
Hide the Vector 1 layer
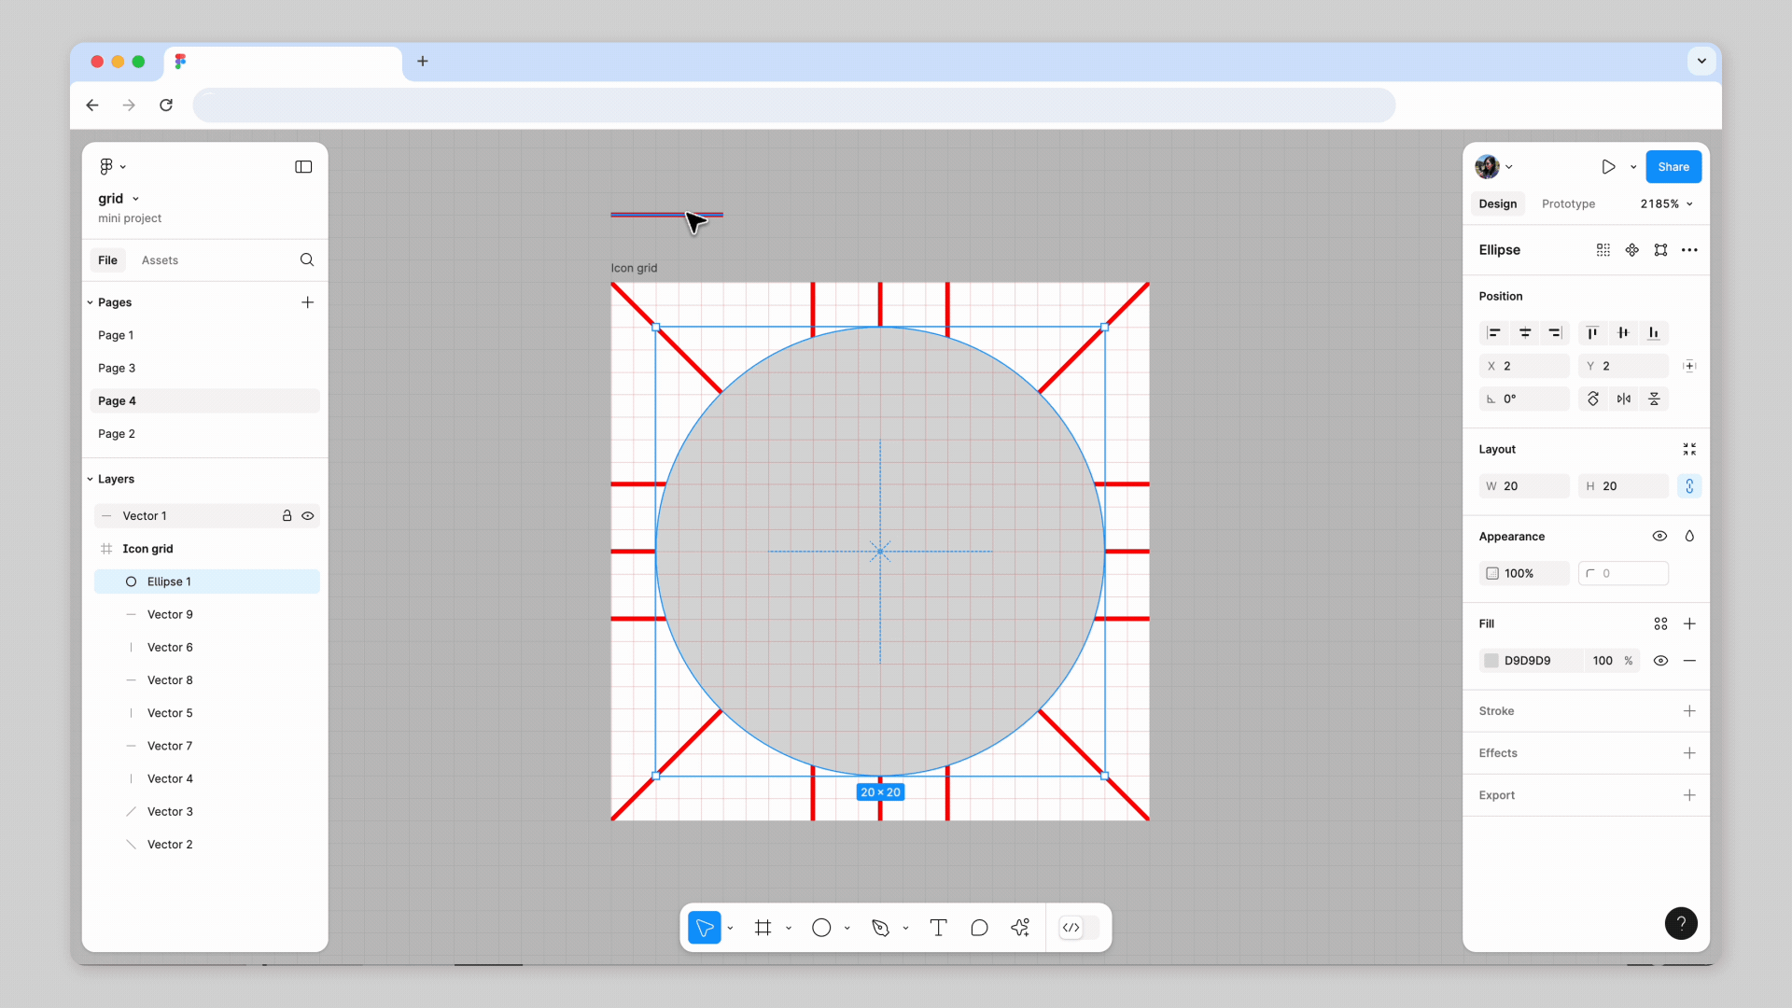pyautogui.click(x=308, y=516)
